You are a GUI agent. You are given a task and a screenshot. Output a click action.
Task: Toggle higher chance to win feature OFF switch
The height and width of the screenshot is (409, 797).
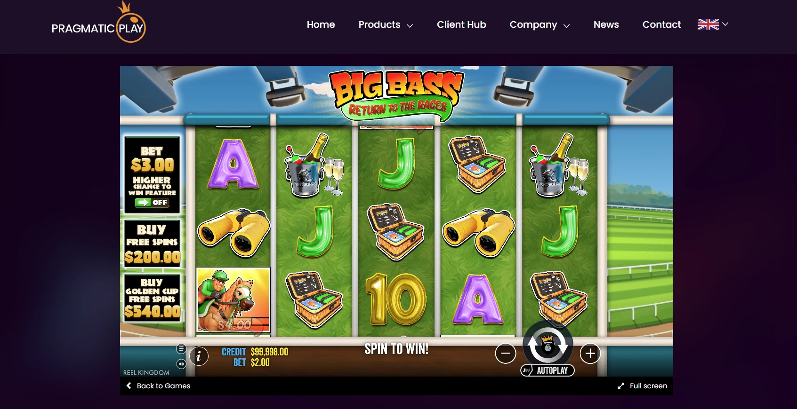tap(151, 203)
